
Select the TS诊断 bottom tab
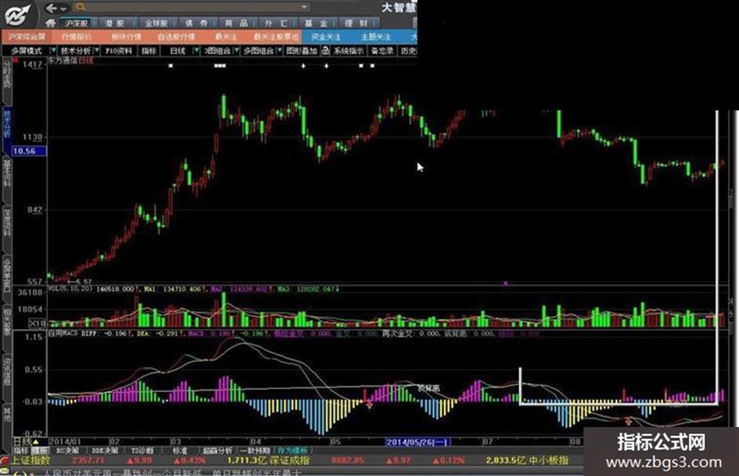[x=142, y=450]
